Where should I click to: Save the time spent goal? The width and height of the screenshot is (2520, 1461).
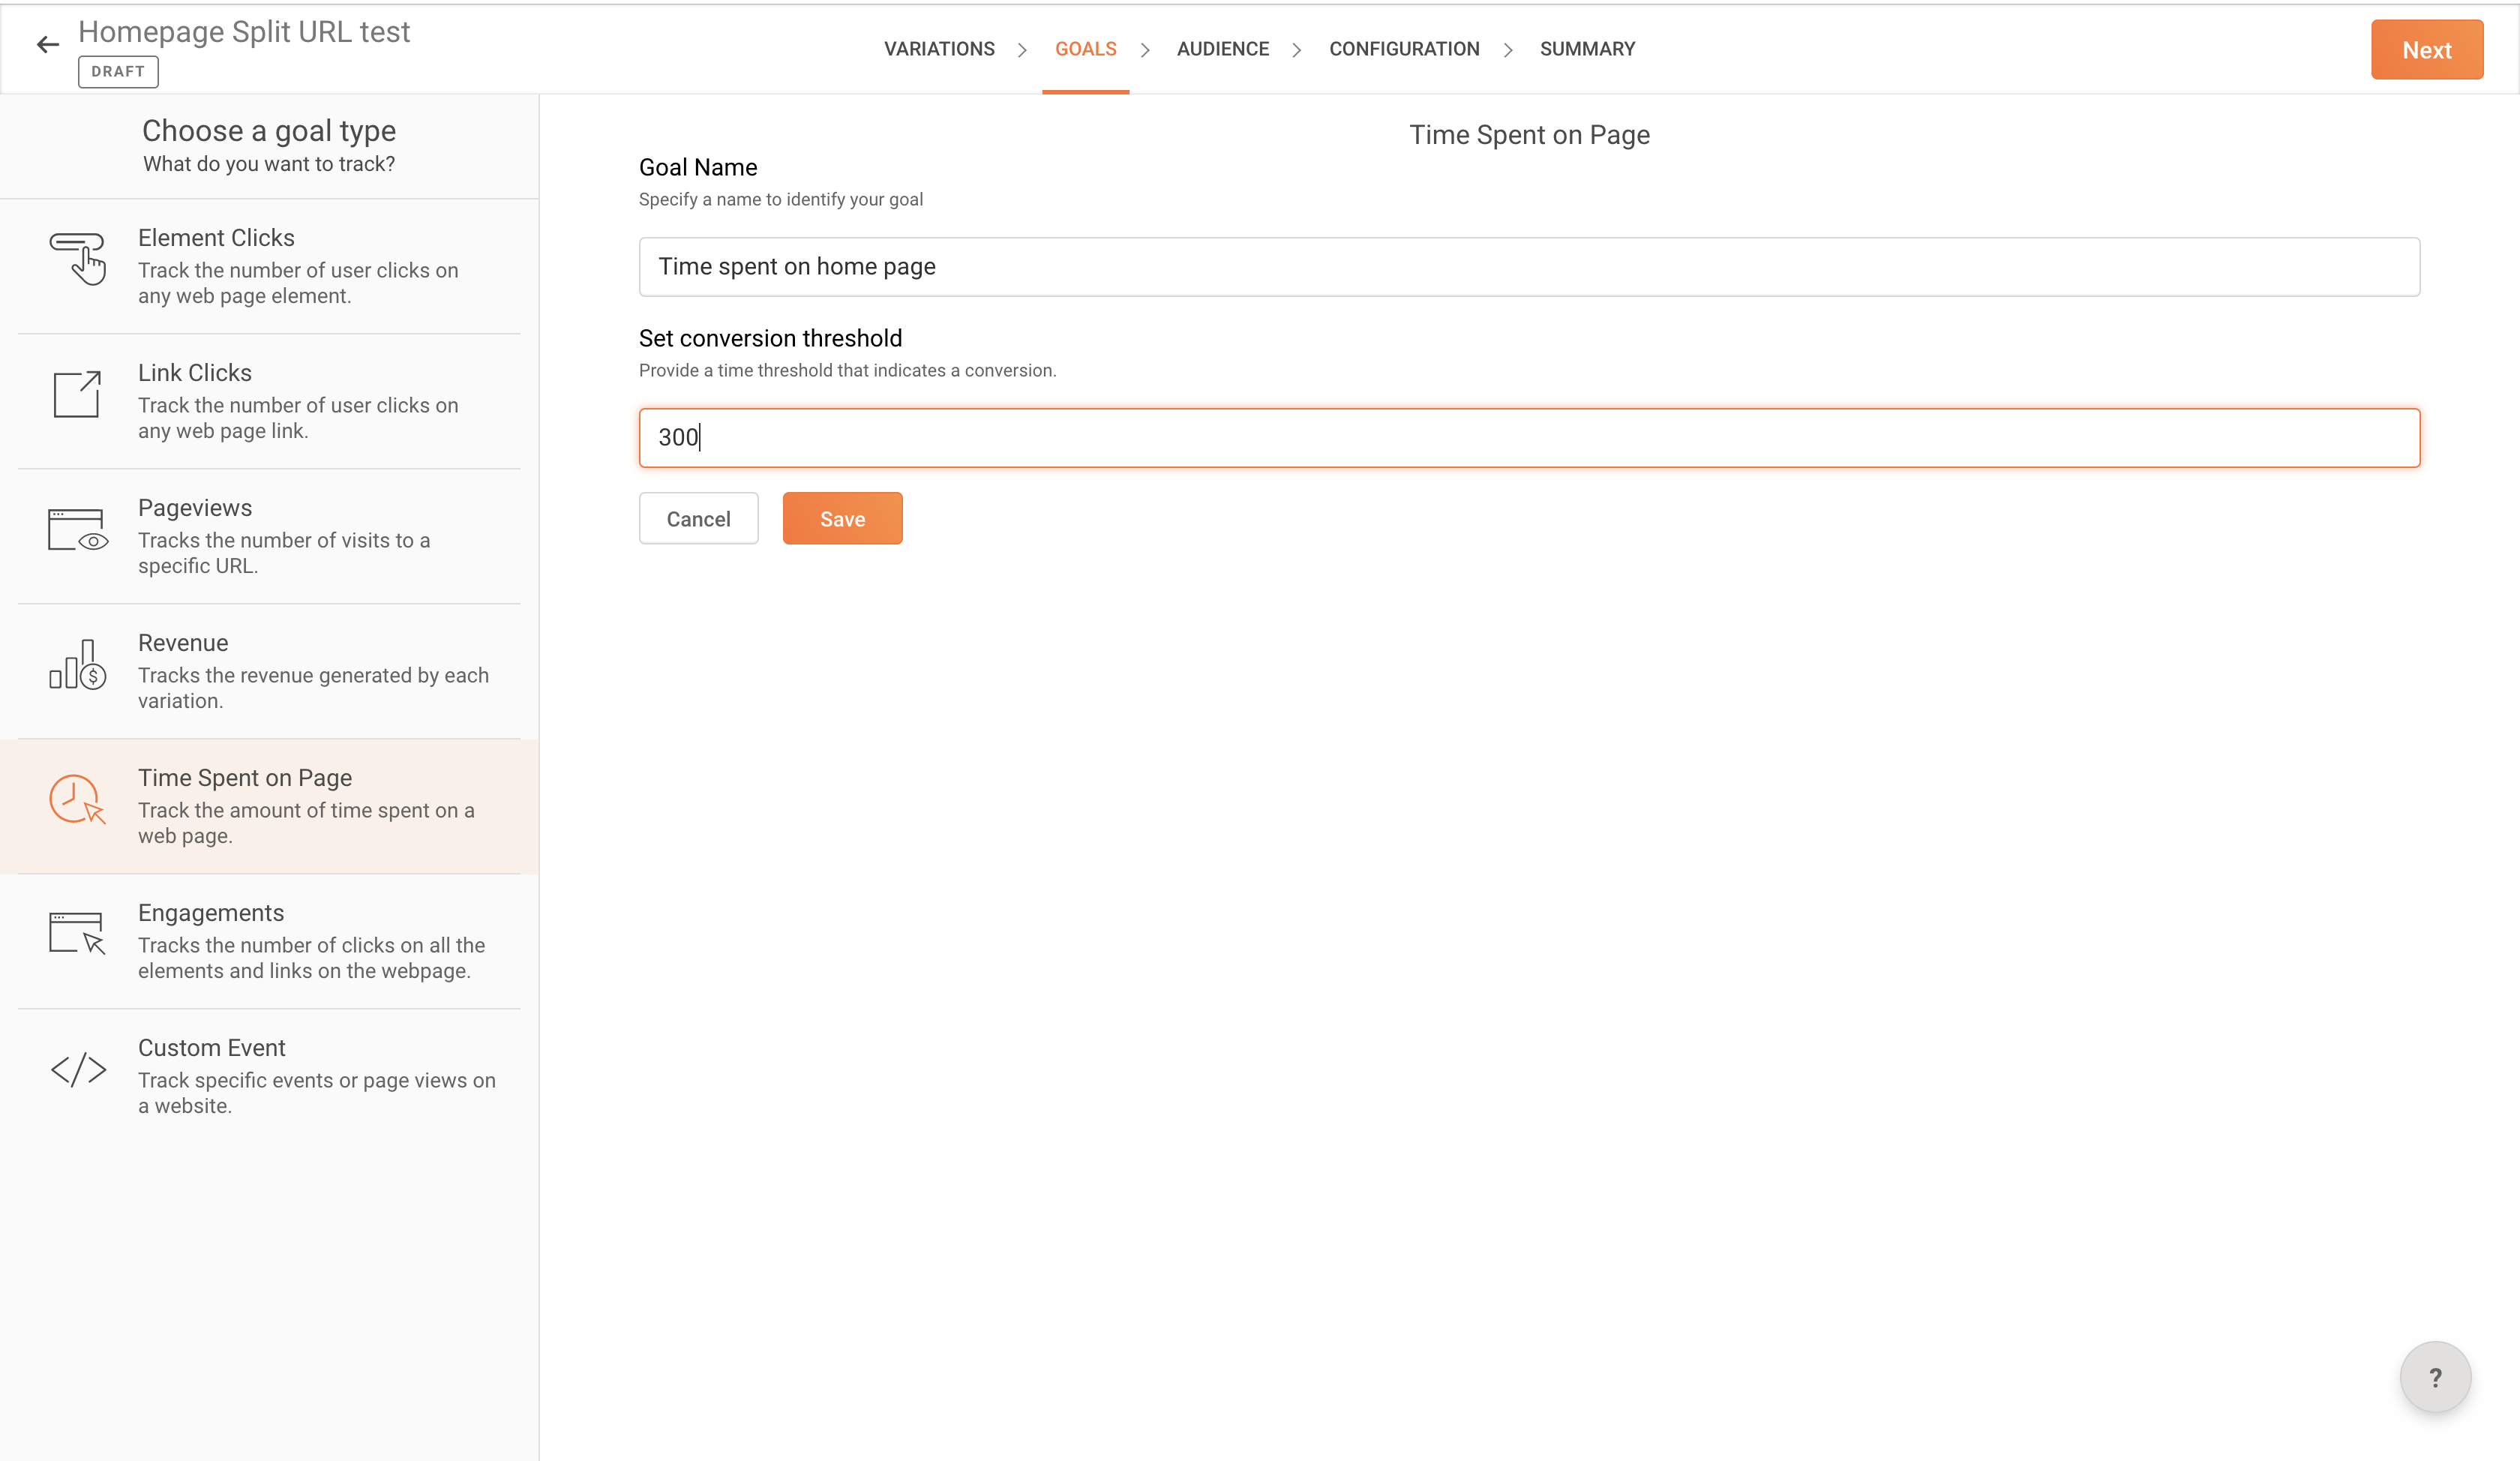842,519
